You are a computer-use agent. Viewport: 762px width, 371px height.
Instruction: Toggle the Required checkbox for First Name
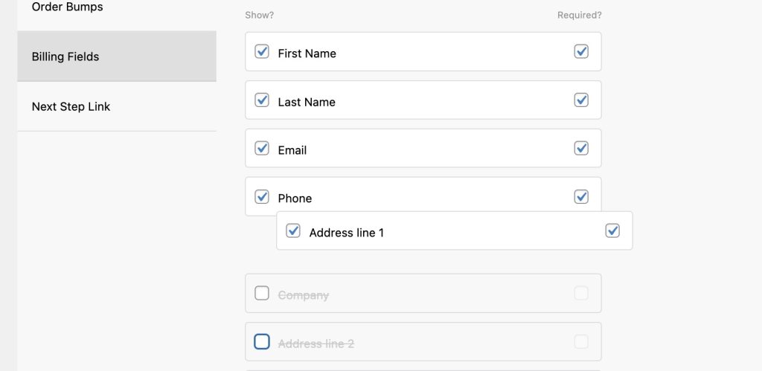[581, 52]
